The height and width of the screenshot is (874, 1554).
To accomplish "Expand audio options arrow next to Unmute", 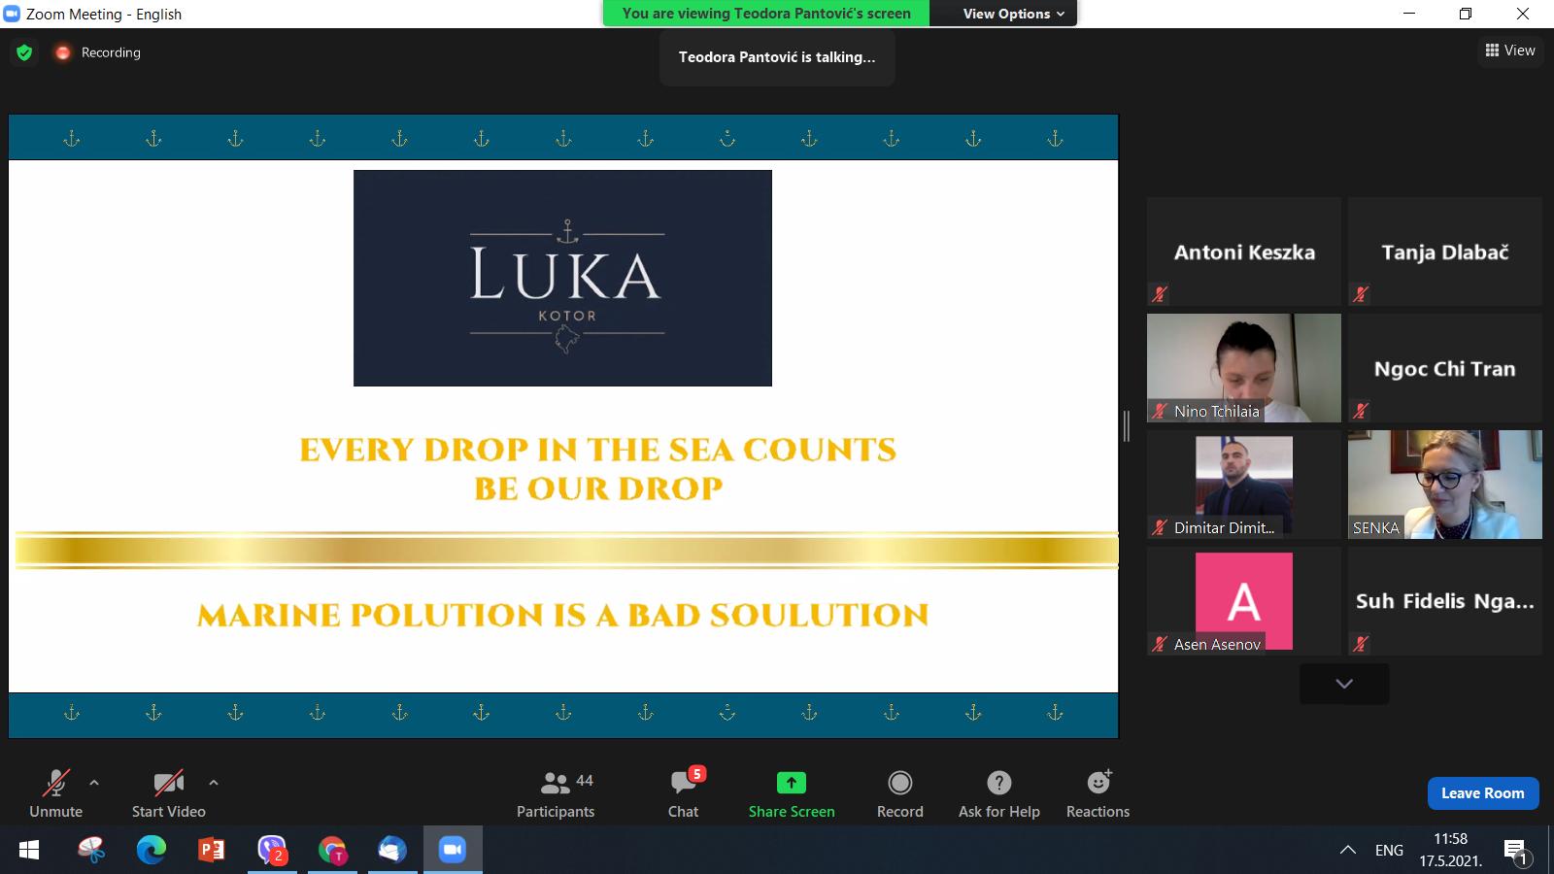I will (94, 782).
